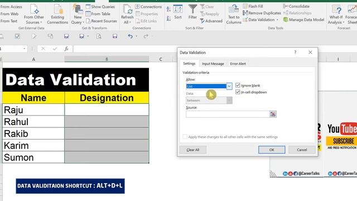The width and height of the screenshot is (357, 201).
Task: Select the cell containing Rakib
Action: pos(33,133)
